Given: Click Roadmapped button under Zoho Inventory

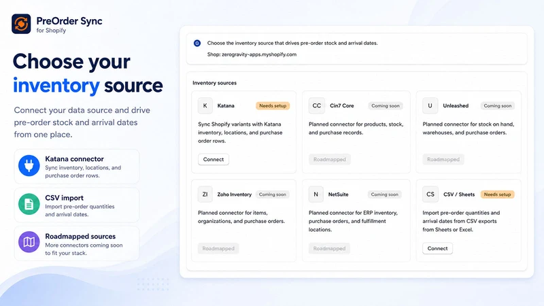Looking at the screenshot, I should 218,248.
